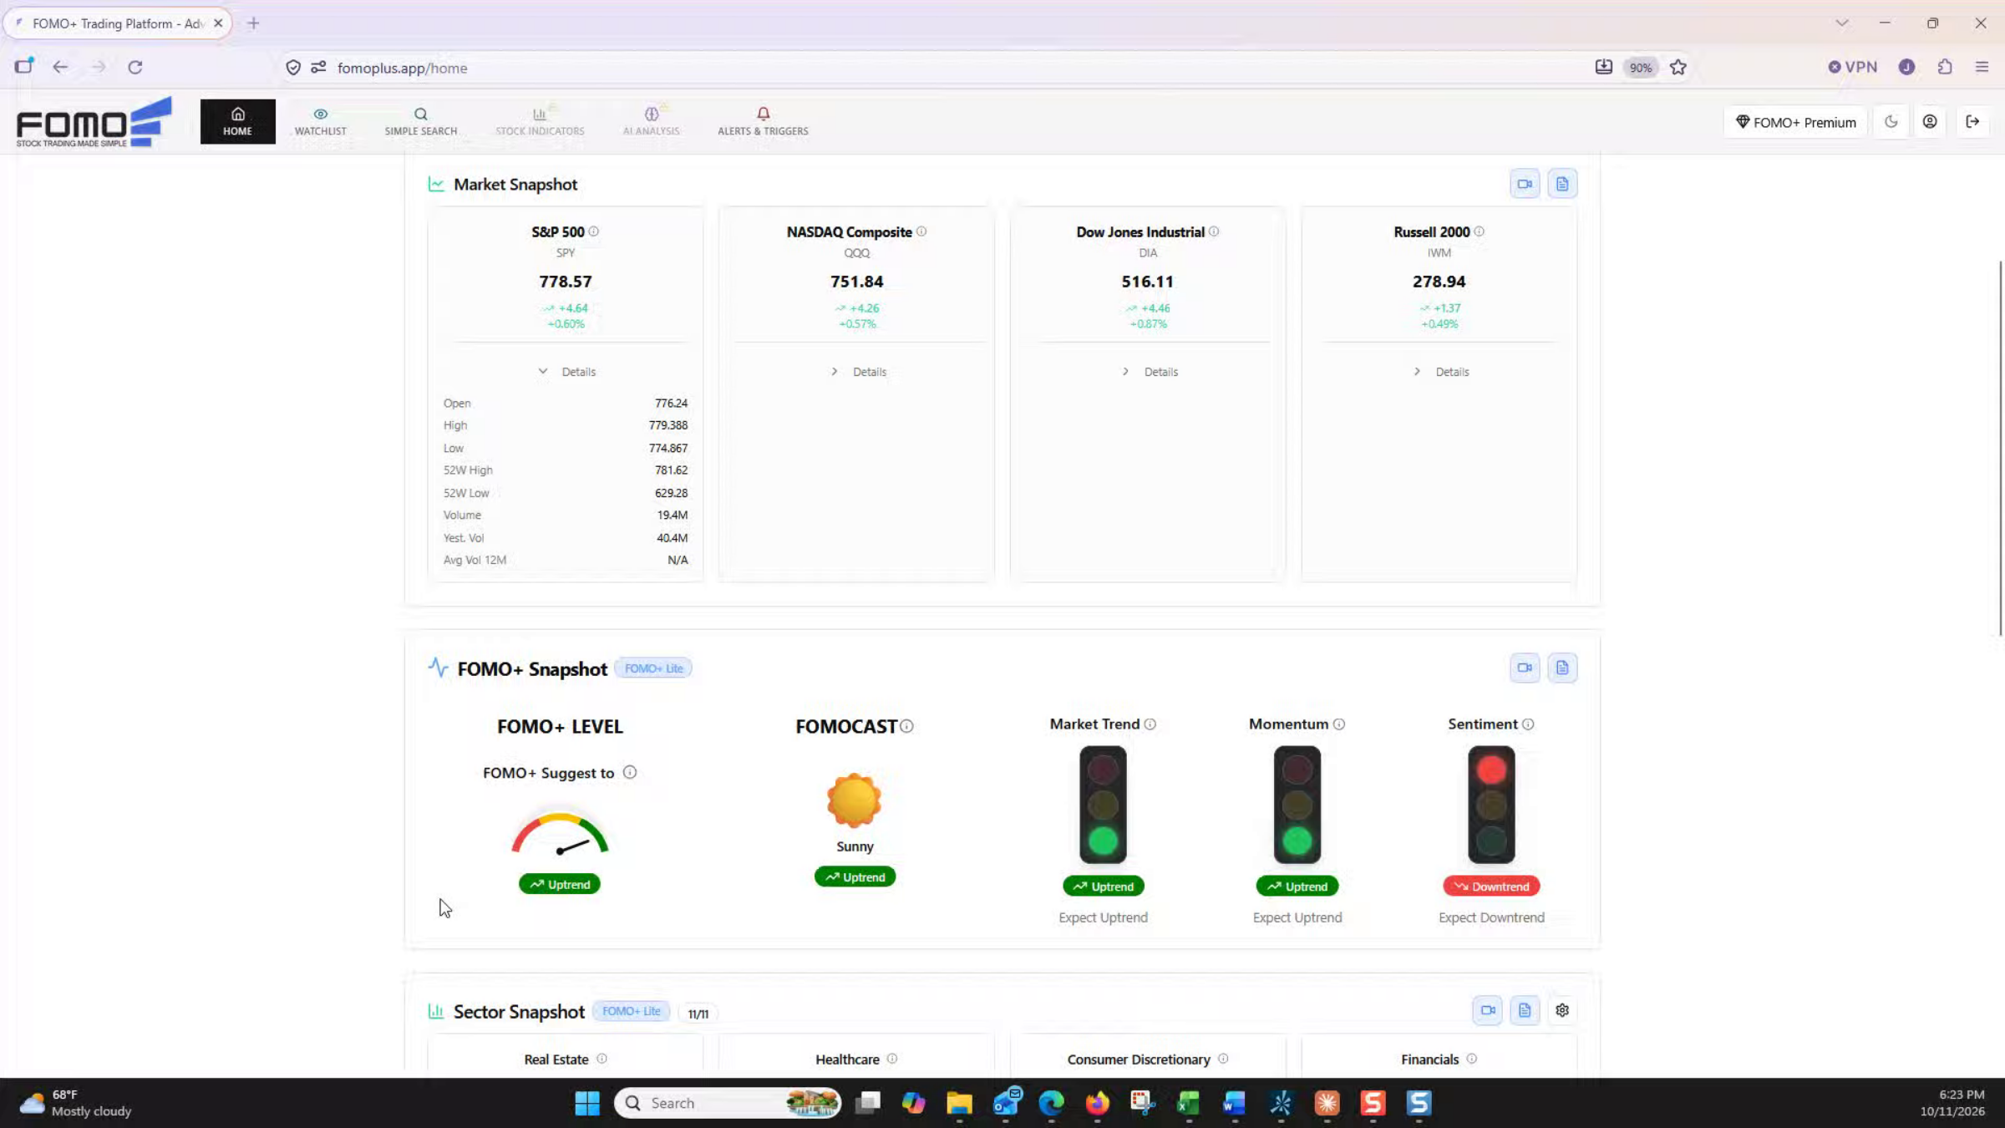Click the logout icon in header
Viewport: 2005px width, 1128px height.
click(1972, 122)
